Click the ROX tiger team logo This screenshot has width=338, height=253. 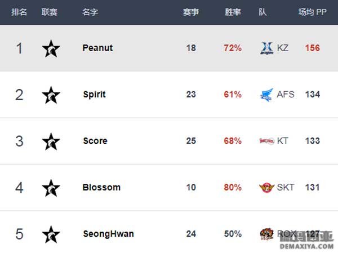click(266, 234)
